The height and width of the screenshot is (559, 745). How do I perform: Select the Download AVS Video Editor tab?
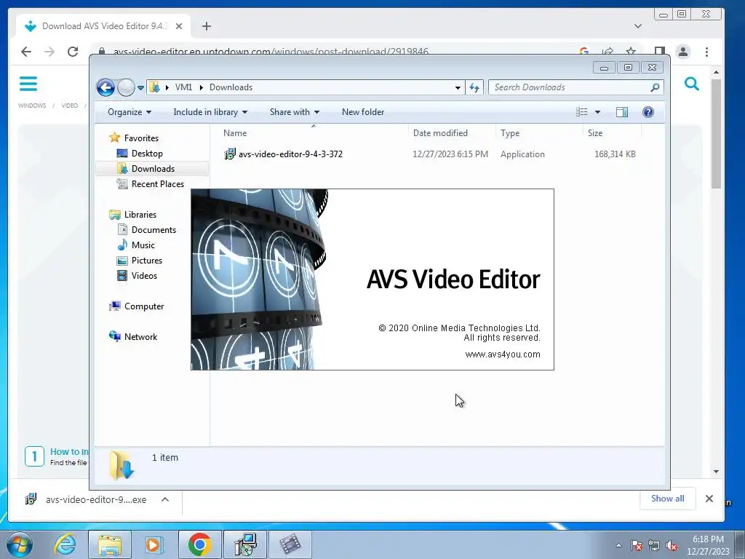pyautogui.click(x=103, y=26)
